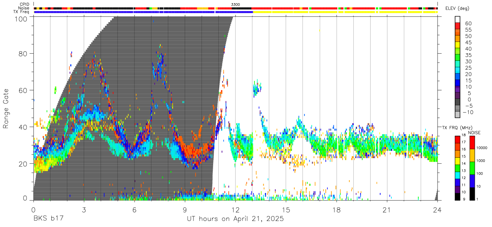This screenshot has width=492, height=227.
Task: Click the 9 UT hour tick label
Action: tap(185, 209)
